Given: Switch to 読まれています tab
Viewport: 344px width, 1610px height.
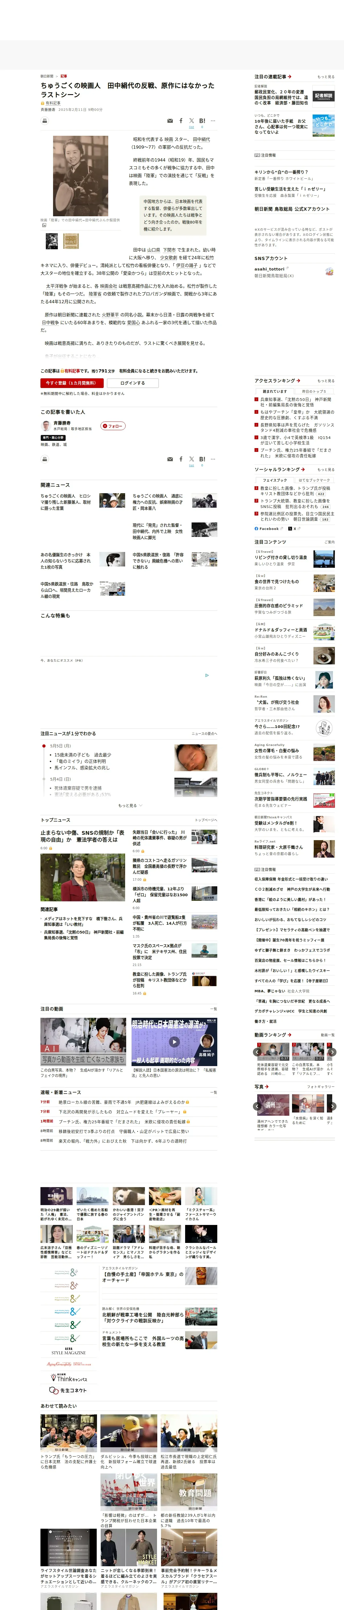Looking at the screenshot, I should point(274,391).
